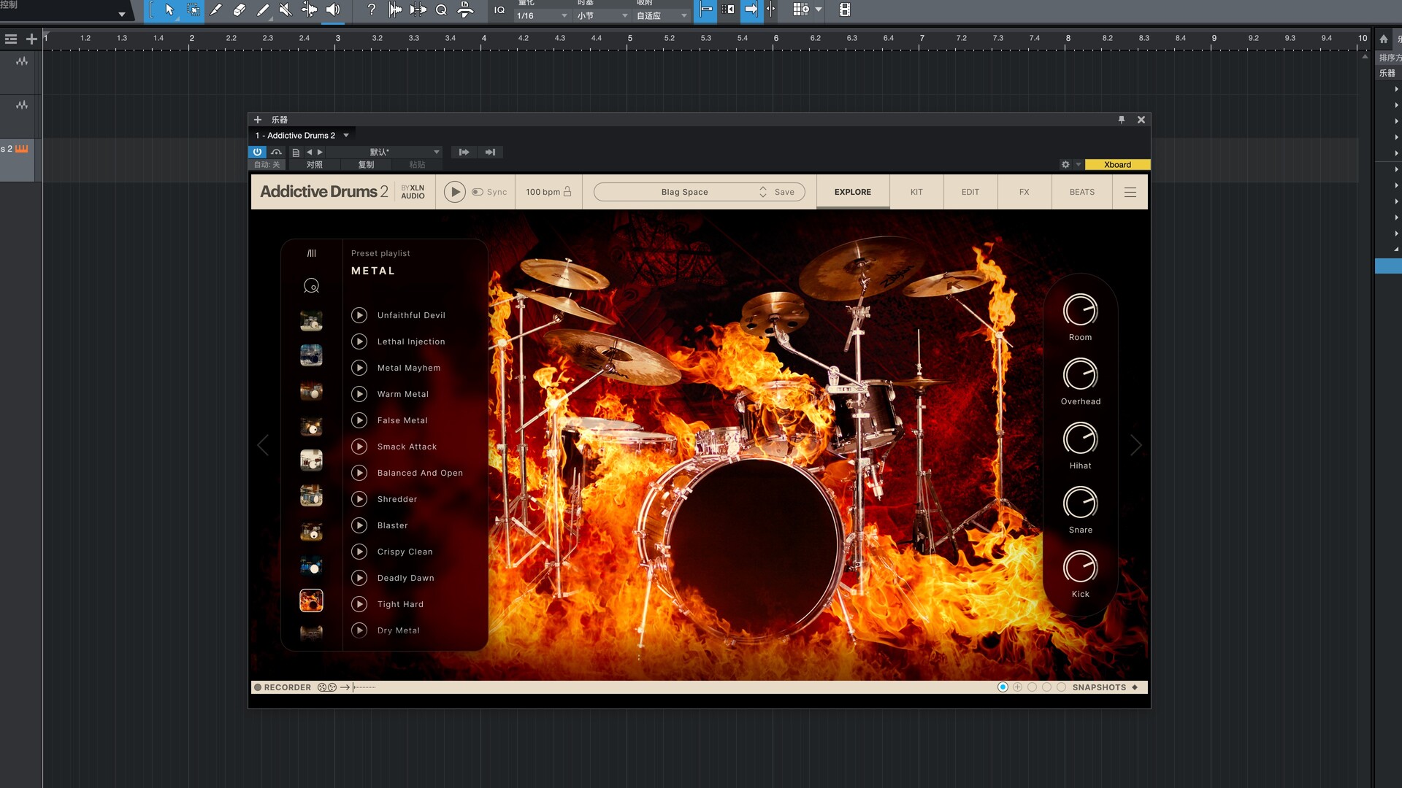This screenshot has height=788, width=1402.
Task: Select the Eraser tool
Action: click(240, 9)
